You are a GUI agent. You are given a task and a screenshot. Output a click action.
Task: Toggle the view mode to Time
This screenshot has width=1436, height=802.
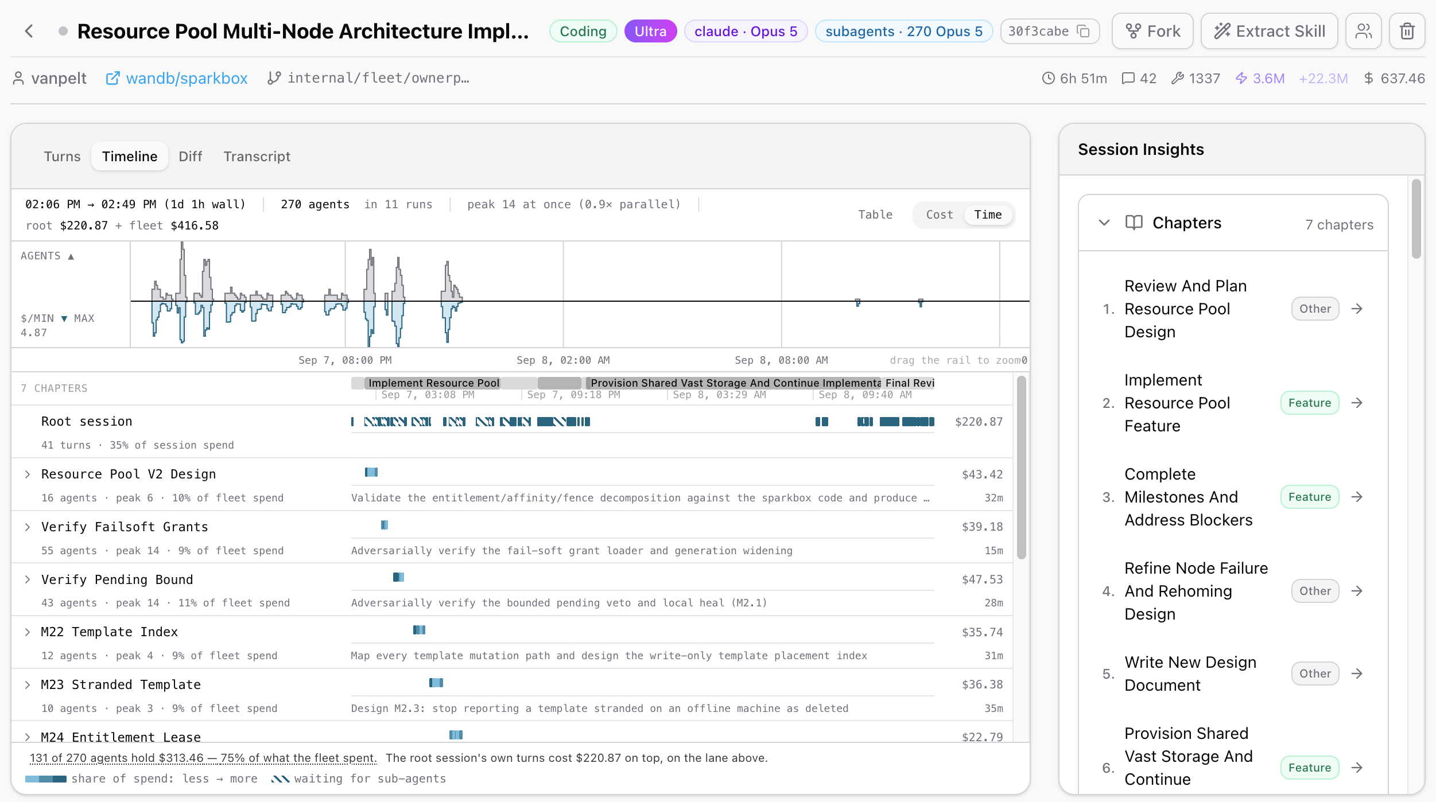[988, 215]
